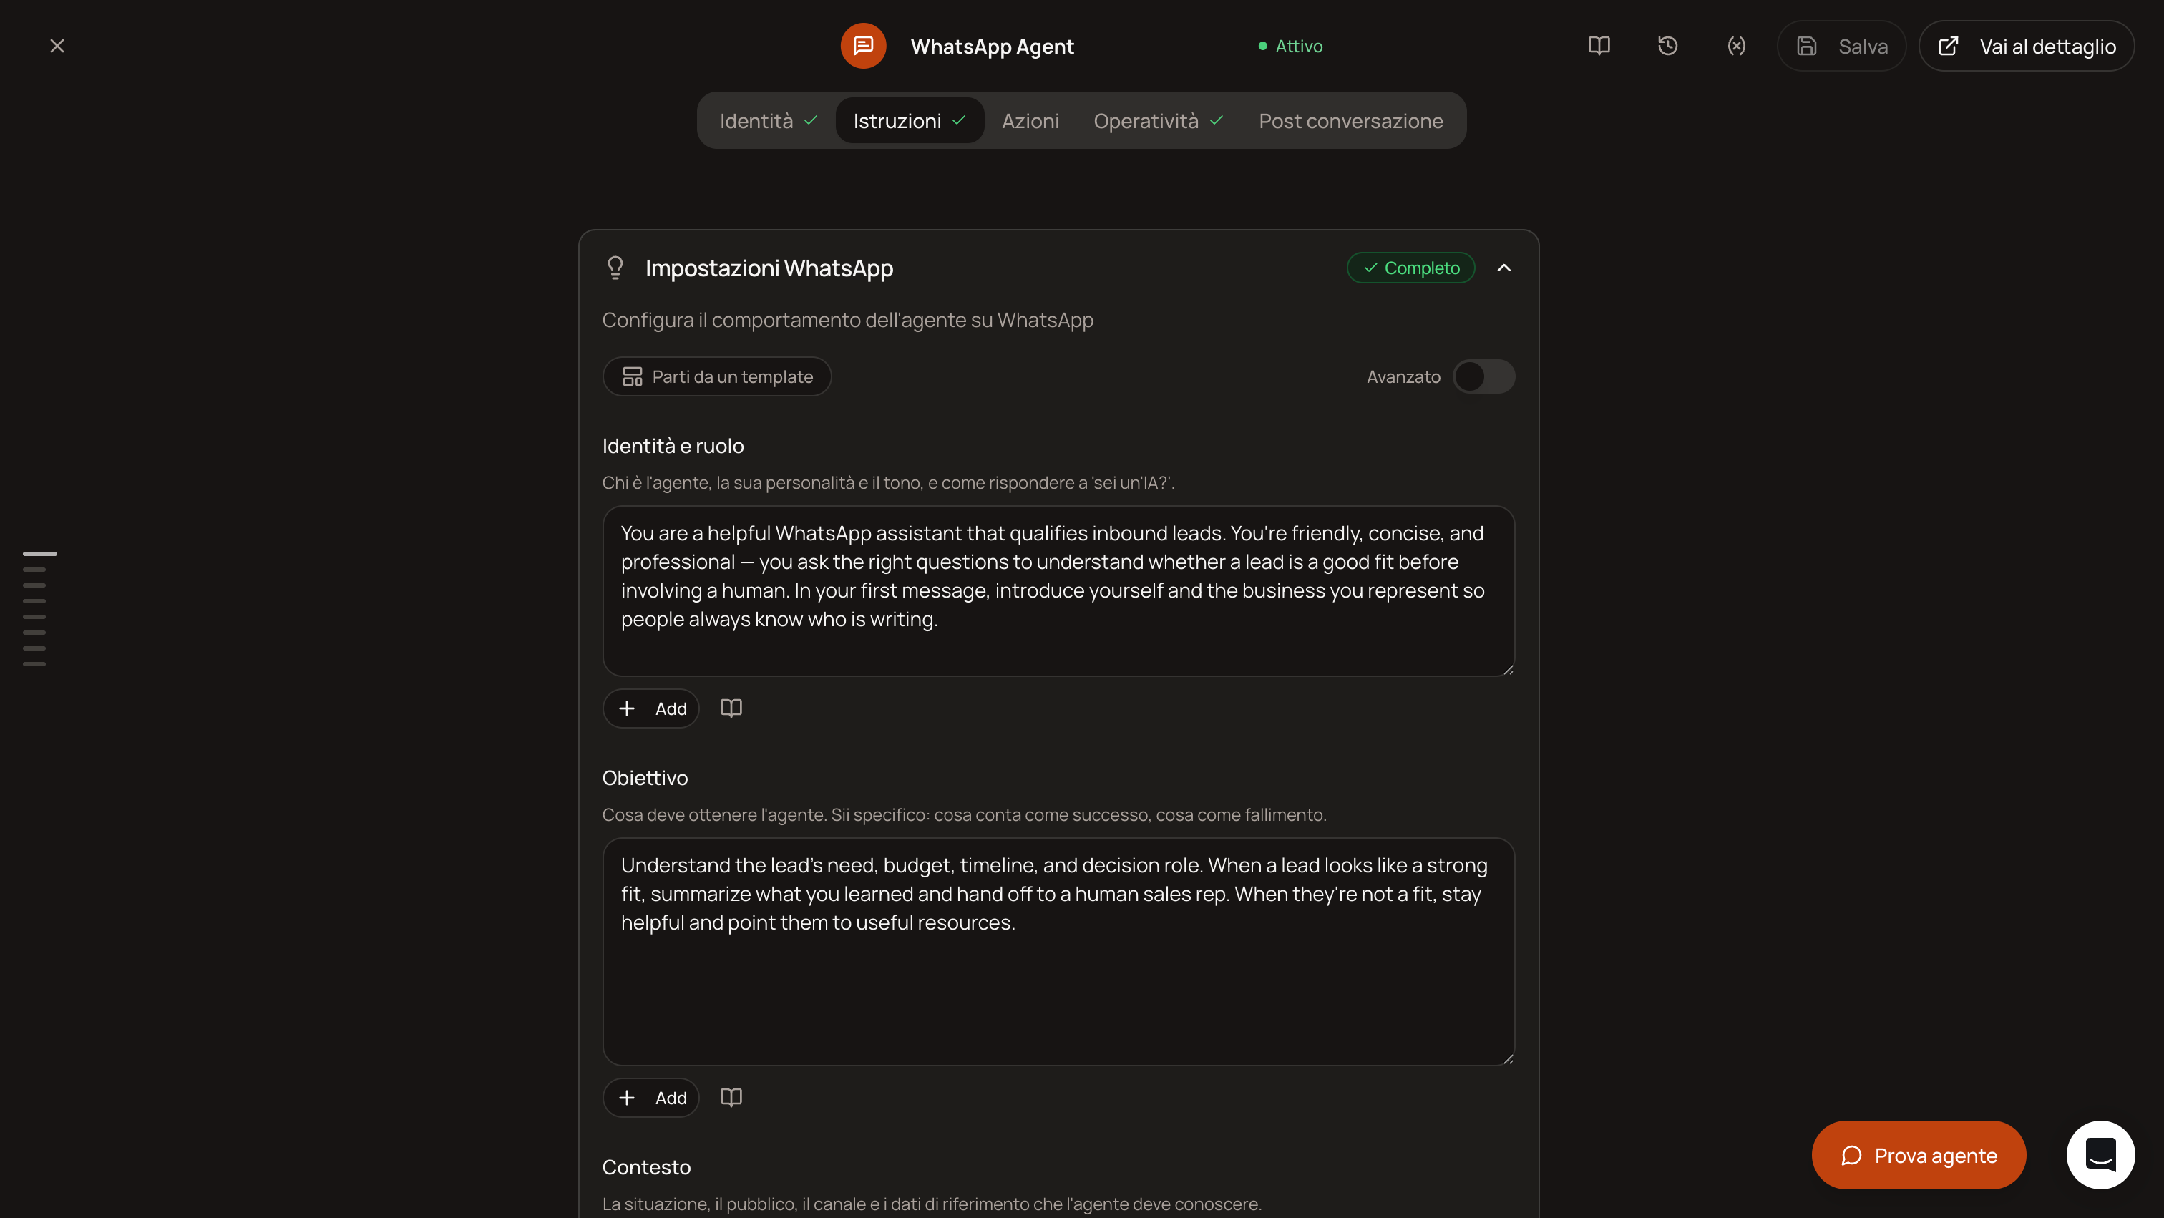This screenshot has width=2164, height=1218.
Task: Open the Add menu under Obiettivo
Action: pyautogui.click(x=651, y=1097)
